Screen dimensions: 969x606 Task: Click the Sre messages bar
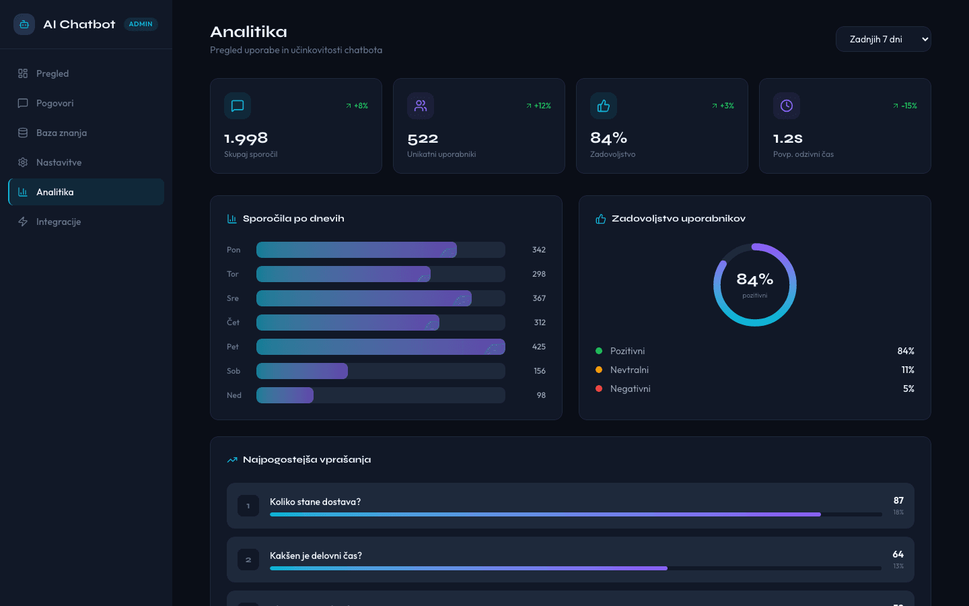364,298
